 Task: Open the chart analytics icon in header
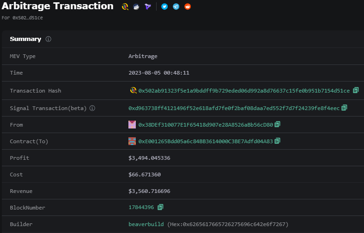(x=136, y=7)
